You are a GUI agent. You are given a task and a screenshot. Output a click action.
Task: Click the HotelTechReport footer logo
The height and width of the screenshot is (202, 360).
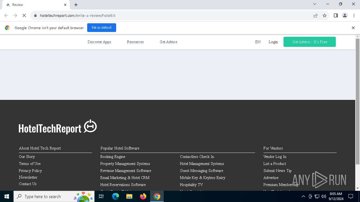[58, 127]
